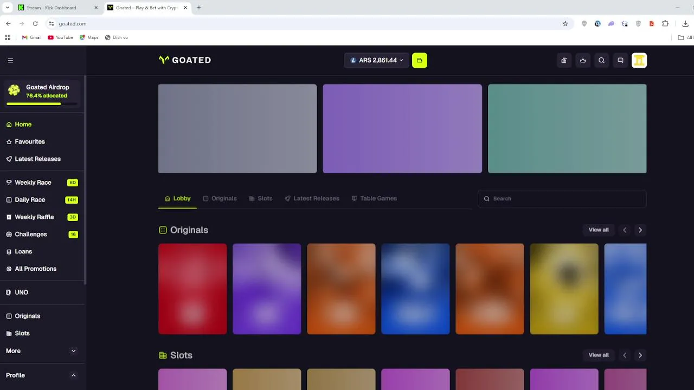Show next Originals games with right arrow
694x390 pixels.
(640, 230)
